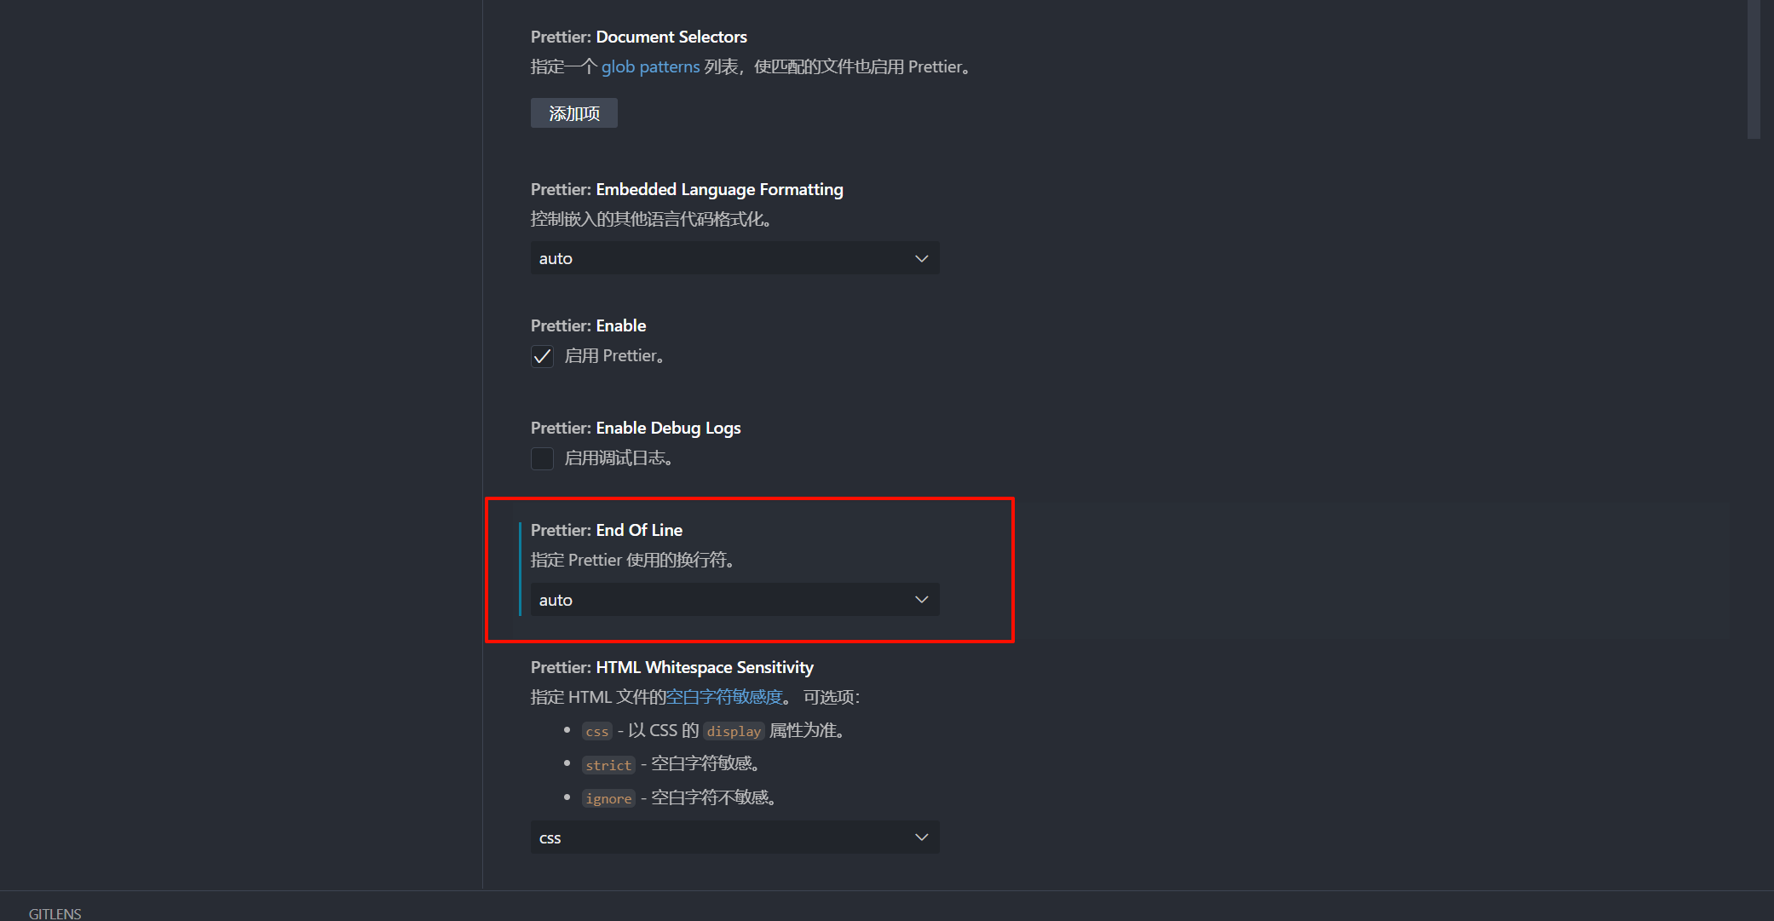Uncheck the 启用 Prettier checkbox
The height and width of the screenshot is (921, 1774).
tap(542, 356)
